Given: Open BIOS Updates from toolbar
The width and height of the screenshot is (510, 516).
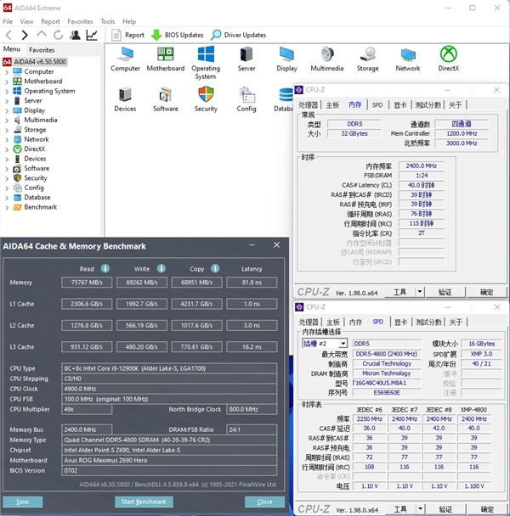Looking at the screenshot, I should coord(177,35).
